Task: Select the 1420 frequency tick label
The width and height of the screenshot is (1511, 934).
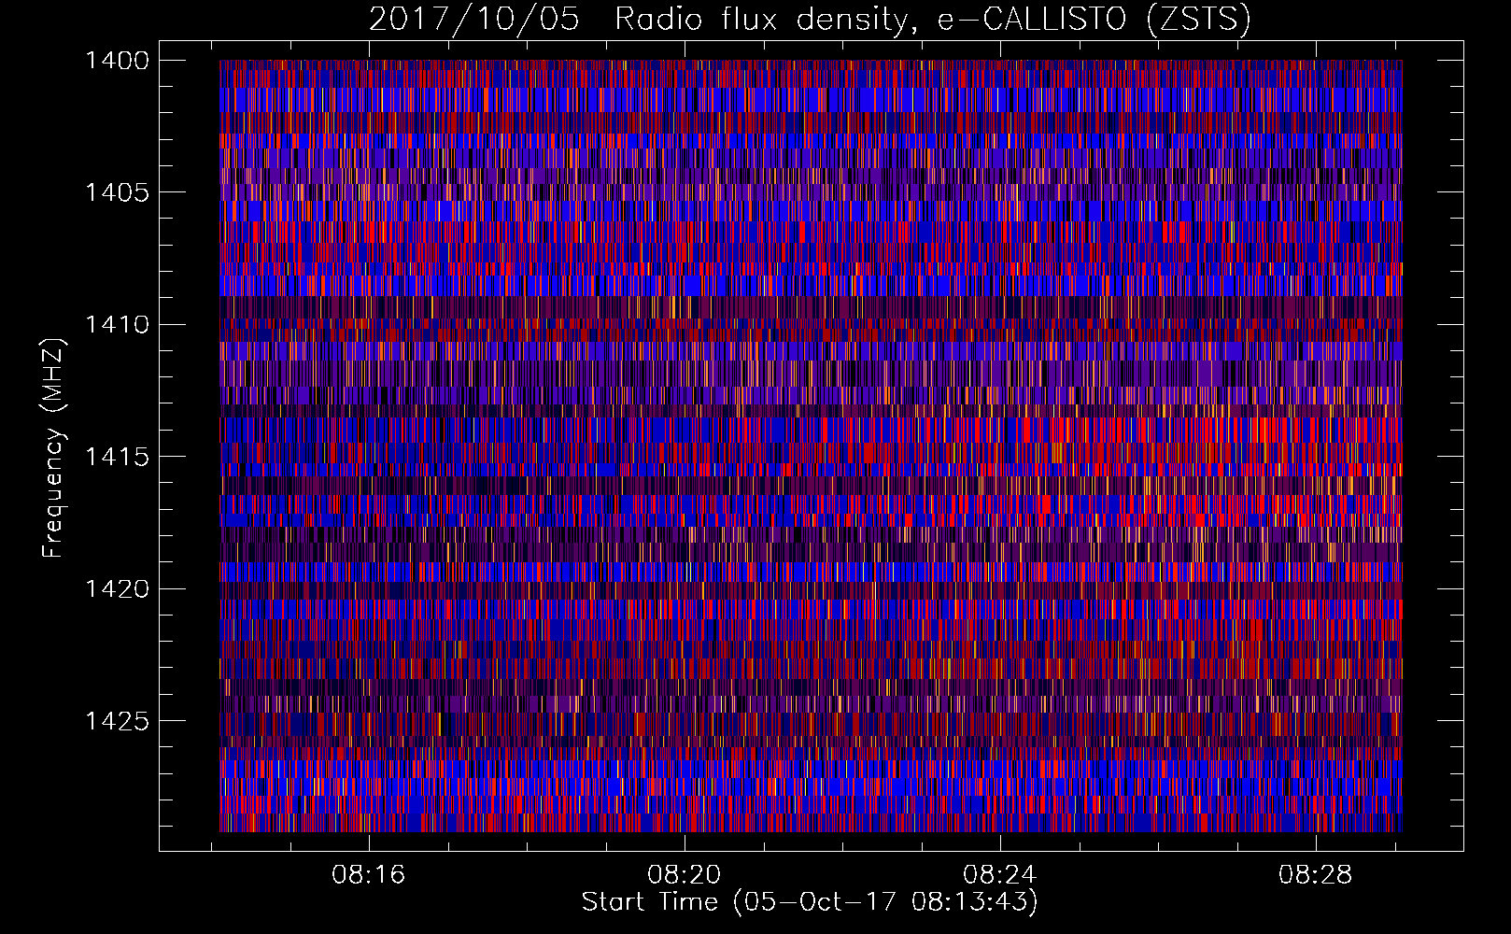Action: [x=117, y=589]
